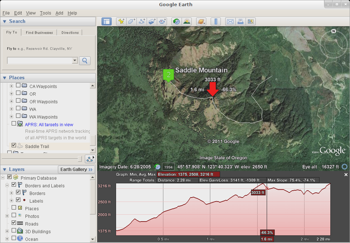Check the CA Waypoints folder checkbox
This screenshot has width=350, height=243.
18,85
